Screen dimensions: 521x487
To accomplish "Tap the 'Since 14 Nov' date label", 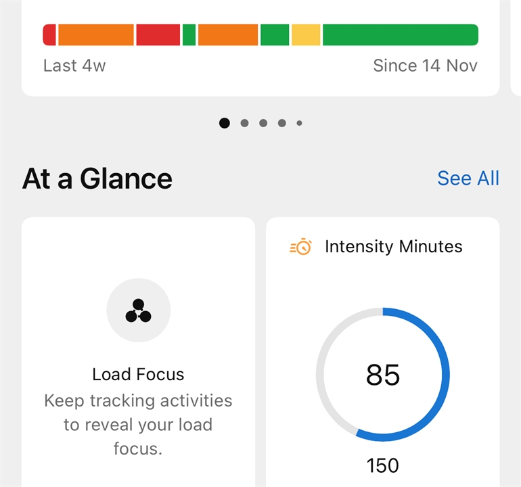I will tap(426, 66).
